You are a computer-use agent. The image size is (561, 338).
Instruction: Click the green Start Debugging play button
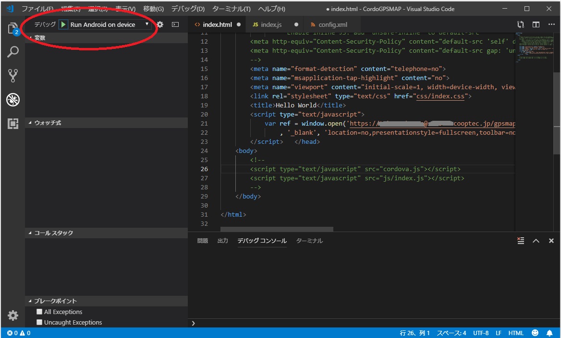(63, 24)
